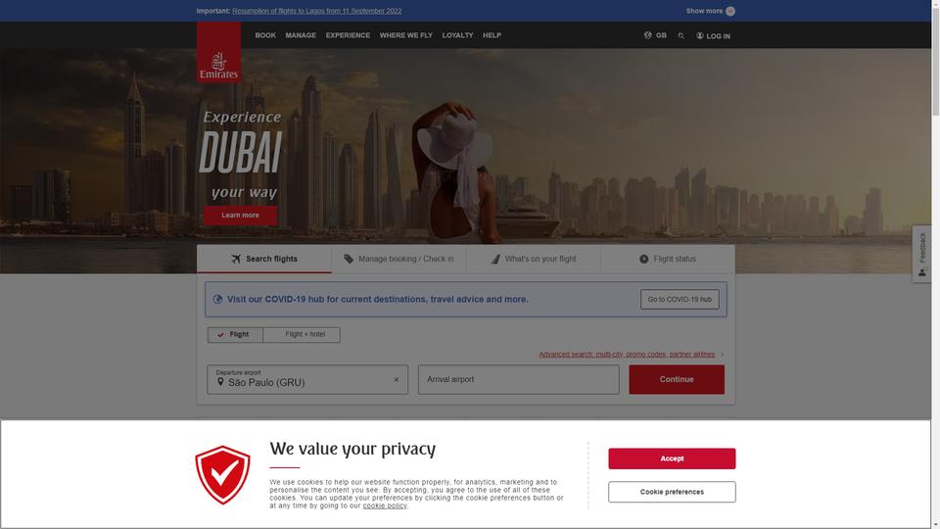Open What's on your flight tab

pos(534,259)
